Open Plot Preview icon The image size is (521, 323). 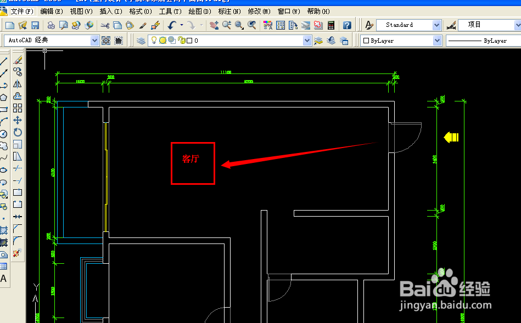coord(63,25)
